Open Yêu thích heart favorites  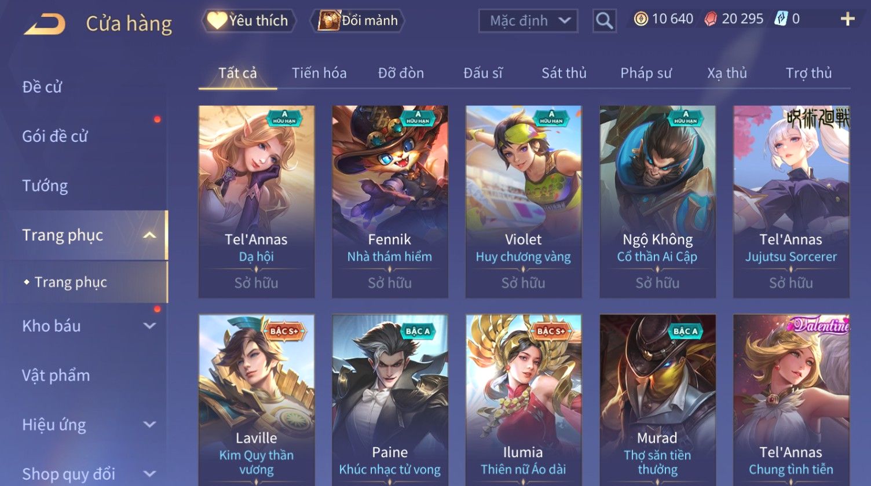(x=248, y=21)
